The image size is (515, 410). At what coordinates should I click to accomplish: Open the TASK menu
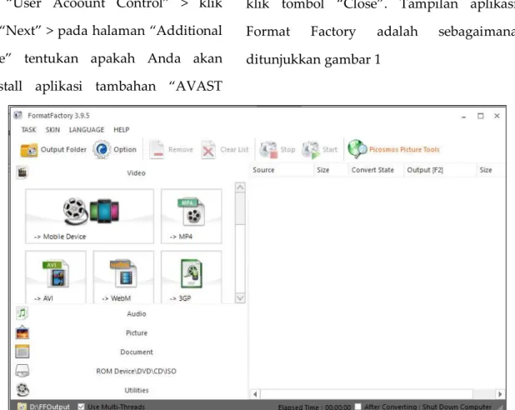click(x=28, y=130)
